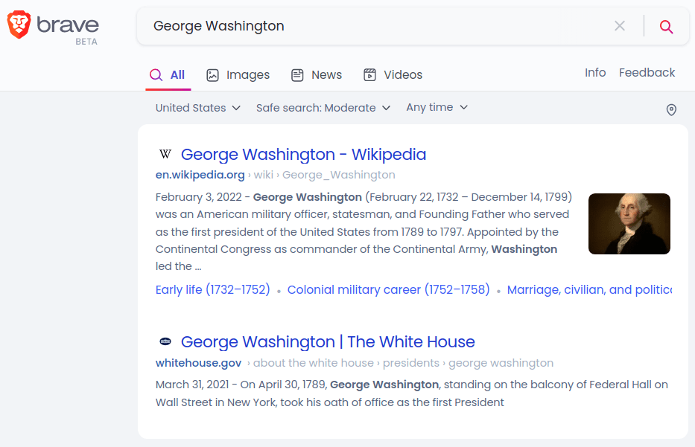This screenshot has width=695, height=447.
Task: Expand the United States region dropdown
Action: (x=197, y=108)
